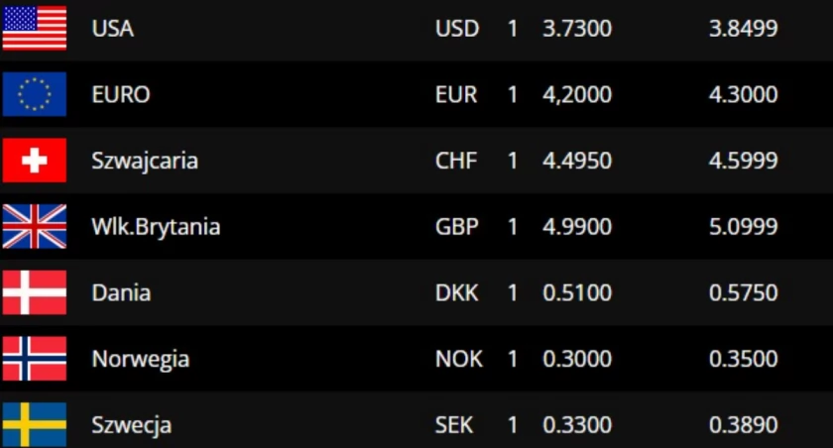The height and width of the screenshot is (448, 833).
Task: Select the Szwajcaria country name
Action: pyautogui.click(x=145, y=162)
